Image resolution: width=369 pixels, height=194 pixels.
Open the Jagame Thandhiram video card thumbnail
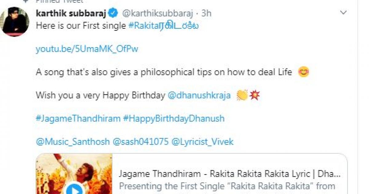tap(74, 174)
